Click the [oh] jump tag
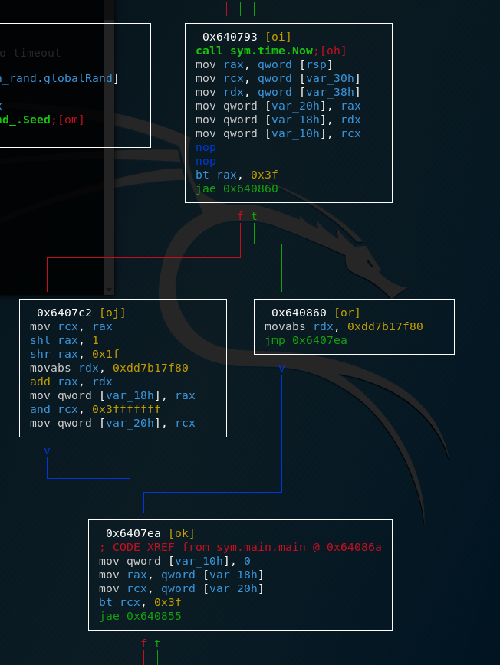Screen dimensions: 500x665 [333, 51]
